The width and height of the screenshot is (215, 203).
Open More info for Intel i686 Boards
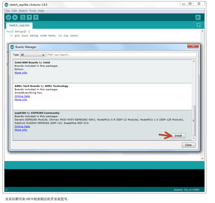pos(21,73)
